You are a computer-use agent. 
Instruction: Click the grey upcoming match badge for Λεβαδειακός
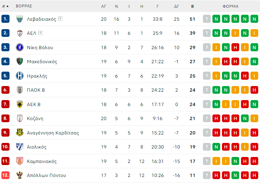click(x=206, y=19)
